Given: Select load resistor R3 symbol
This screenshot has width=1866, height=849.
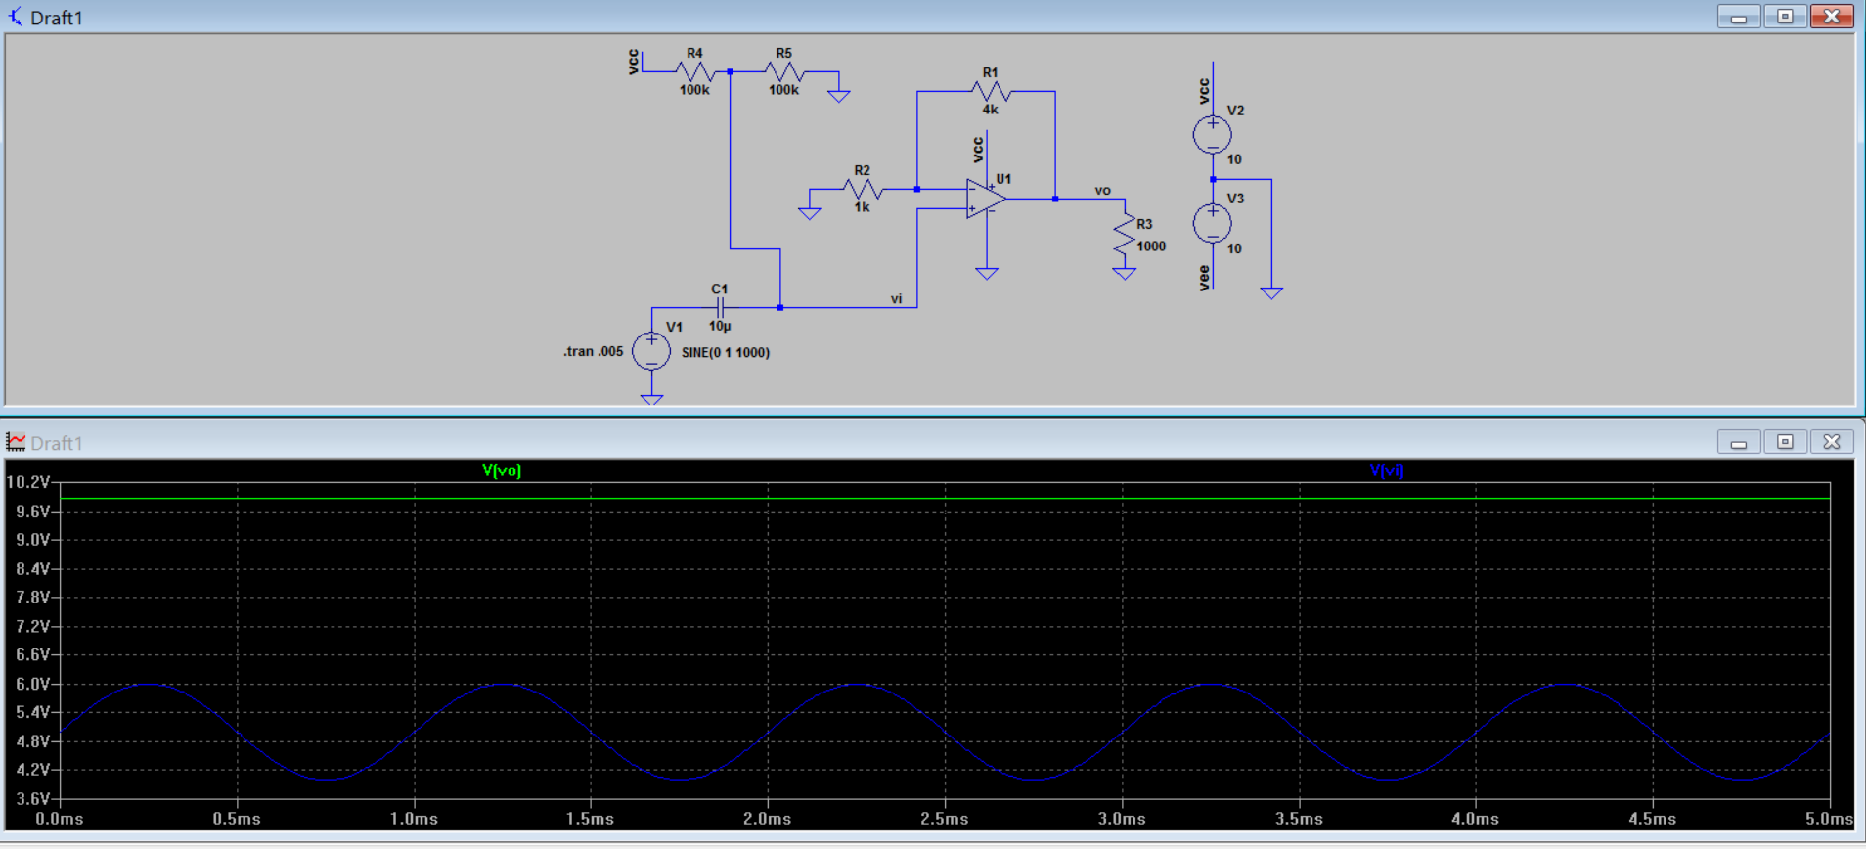Looking at the screenshot, I should (x=1125, y=236).
